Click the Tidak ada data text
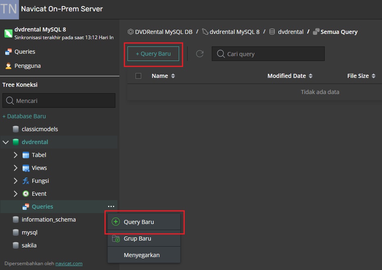The height and width of the screenshot is (270, 382). coord(320,92)
